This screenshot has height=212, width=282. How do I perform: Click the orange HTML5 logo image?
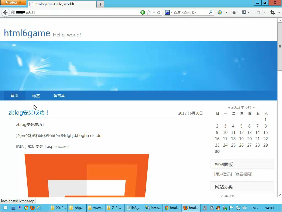coord(87,176)
